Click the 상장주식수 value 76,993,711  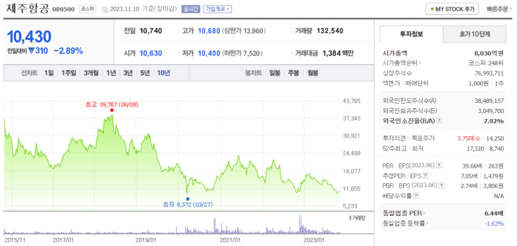tap(488, 73)
